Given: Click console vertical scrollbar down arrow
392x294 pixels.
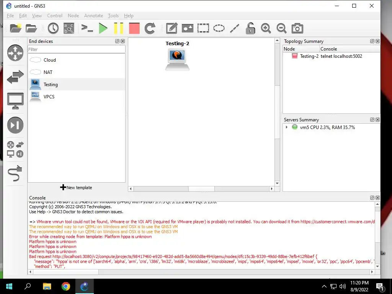Looking at the screenshot, I should [x=377, y=266].
